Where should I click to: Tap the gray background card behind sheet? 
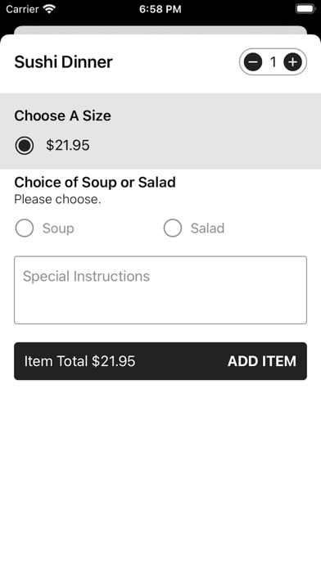pyautogui.click(x=160, y=29)
